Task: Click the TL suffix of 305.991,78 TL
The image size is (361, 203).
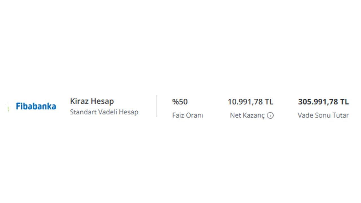Action: 344,102
